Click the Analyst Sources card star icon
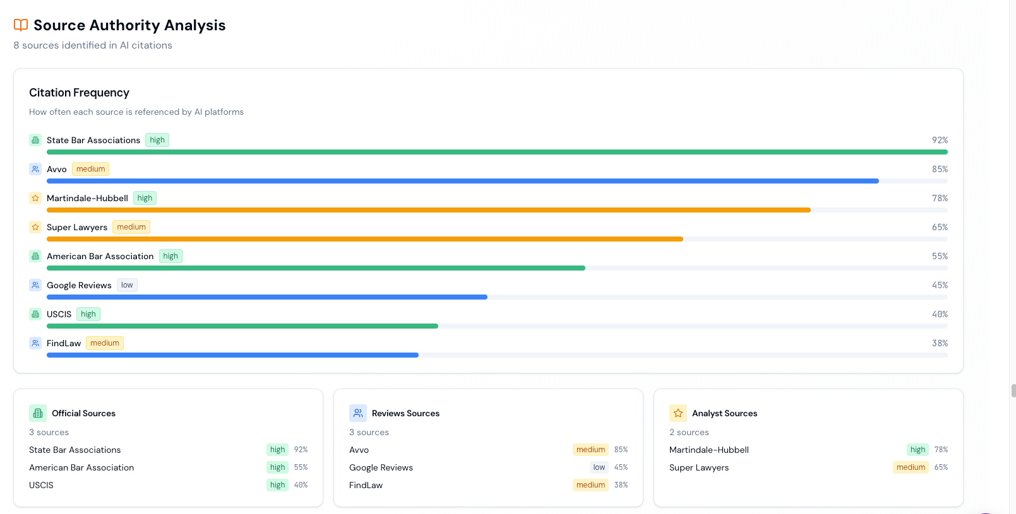 click(678, 413)
